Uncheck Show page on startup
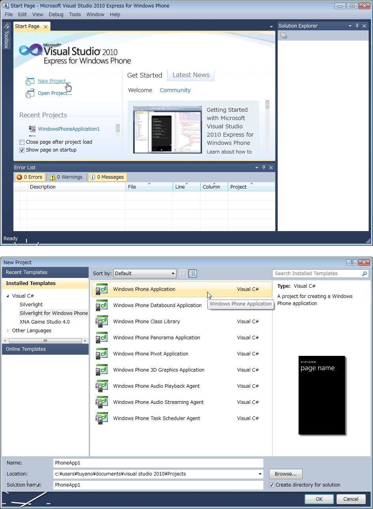 point(22,150)
